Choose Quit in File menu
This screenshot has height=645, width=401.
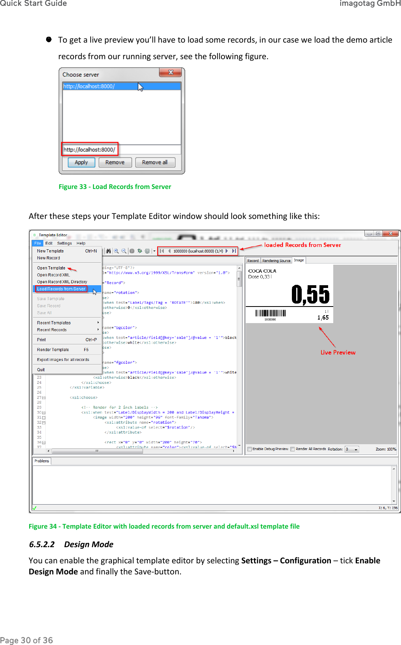pyautogui.click(x=67, y=370)
